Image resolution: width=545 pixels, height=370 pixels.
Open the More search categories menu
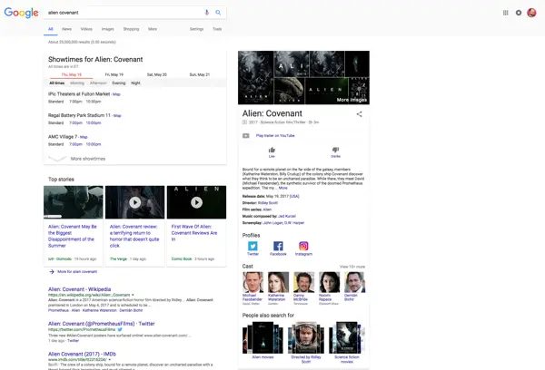(x=153, y=29)
